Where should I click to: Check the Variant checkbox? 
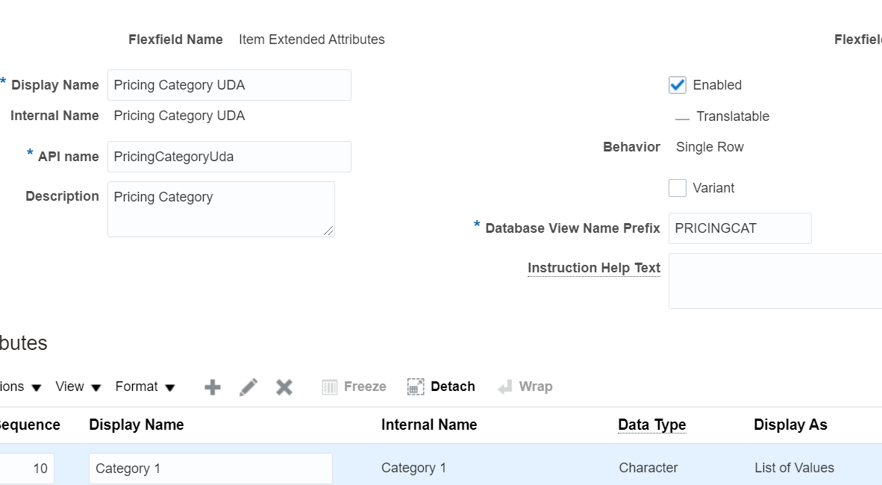[x=677, y=188]
